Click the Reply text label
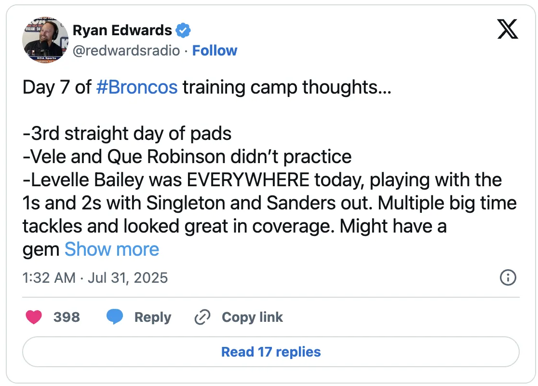538x386 pixels. click(153, 317)
